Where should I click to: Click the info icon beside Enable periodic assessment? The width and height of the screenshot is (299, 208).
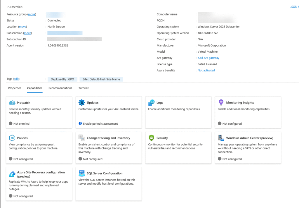(80, 123)
